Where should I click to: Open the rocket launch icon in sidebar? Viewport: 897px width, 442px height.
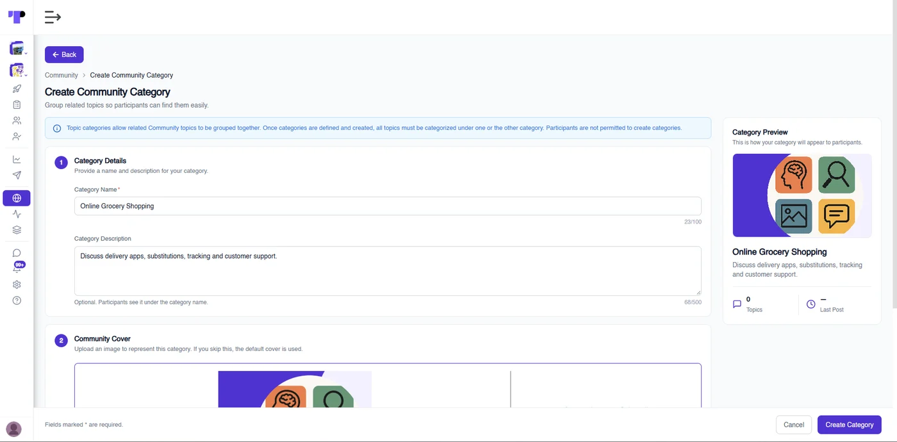tap(17, 89)
